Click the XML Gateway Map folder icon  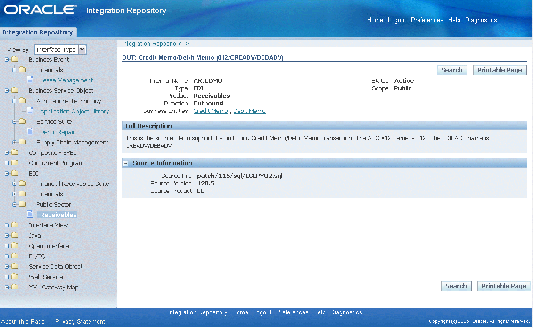tap(15, 287)
